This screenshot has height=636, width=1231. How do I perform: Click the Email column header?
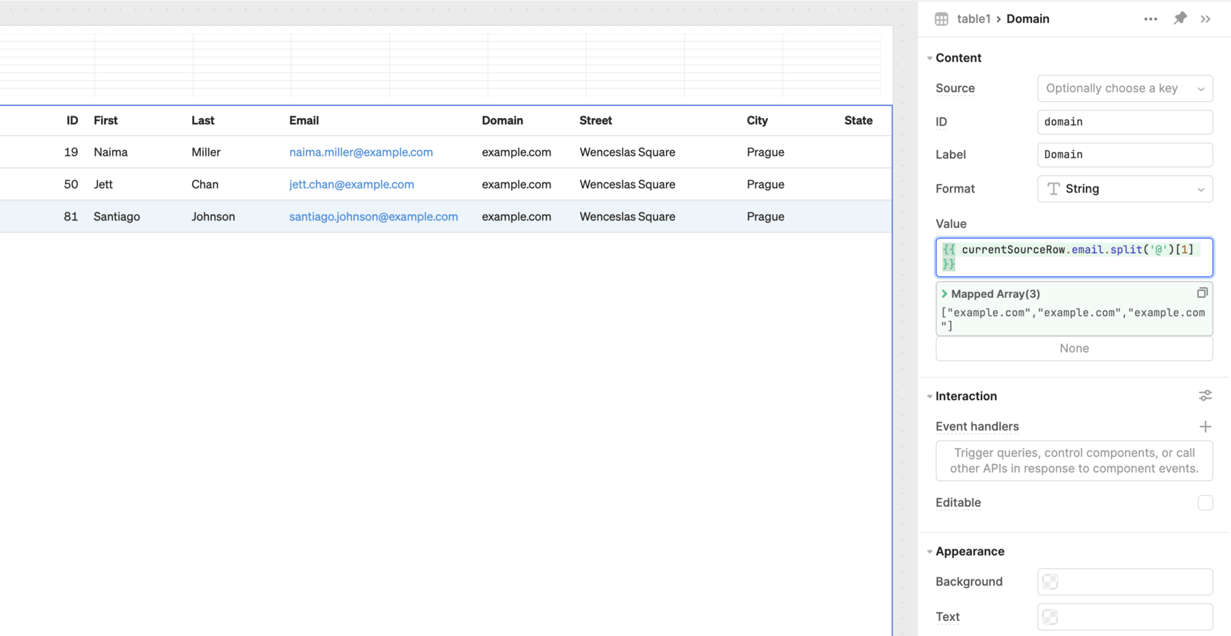304,120
